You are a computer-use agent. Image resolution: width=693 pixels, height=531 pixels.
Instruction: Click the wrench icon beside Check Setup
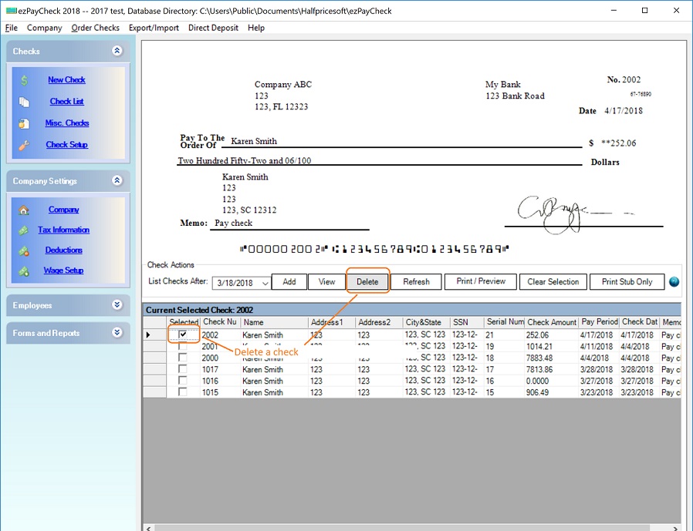(x=24, y=145)
